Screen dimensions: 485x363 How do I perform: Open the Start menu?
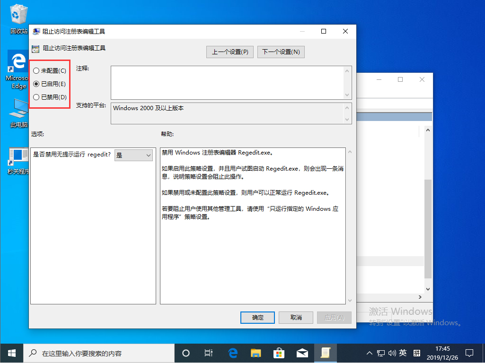coord(11,353)
